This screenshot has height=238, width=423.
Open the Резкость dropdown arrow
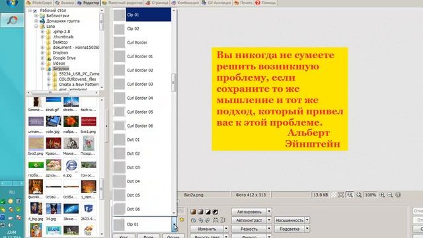[269, 229]
